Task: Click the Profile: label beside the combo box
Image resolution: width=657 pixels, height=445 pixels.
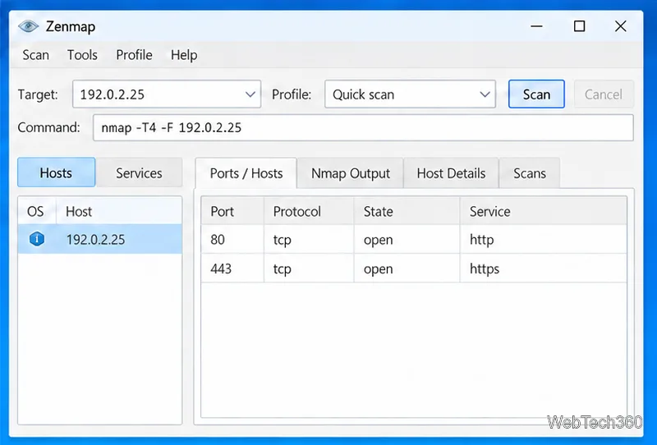Action: pos(292,94)
